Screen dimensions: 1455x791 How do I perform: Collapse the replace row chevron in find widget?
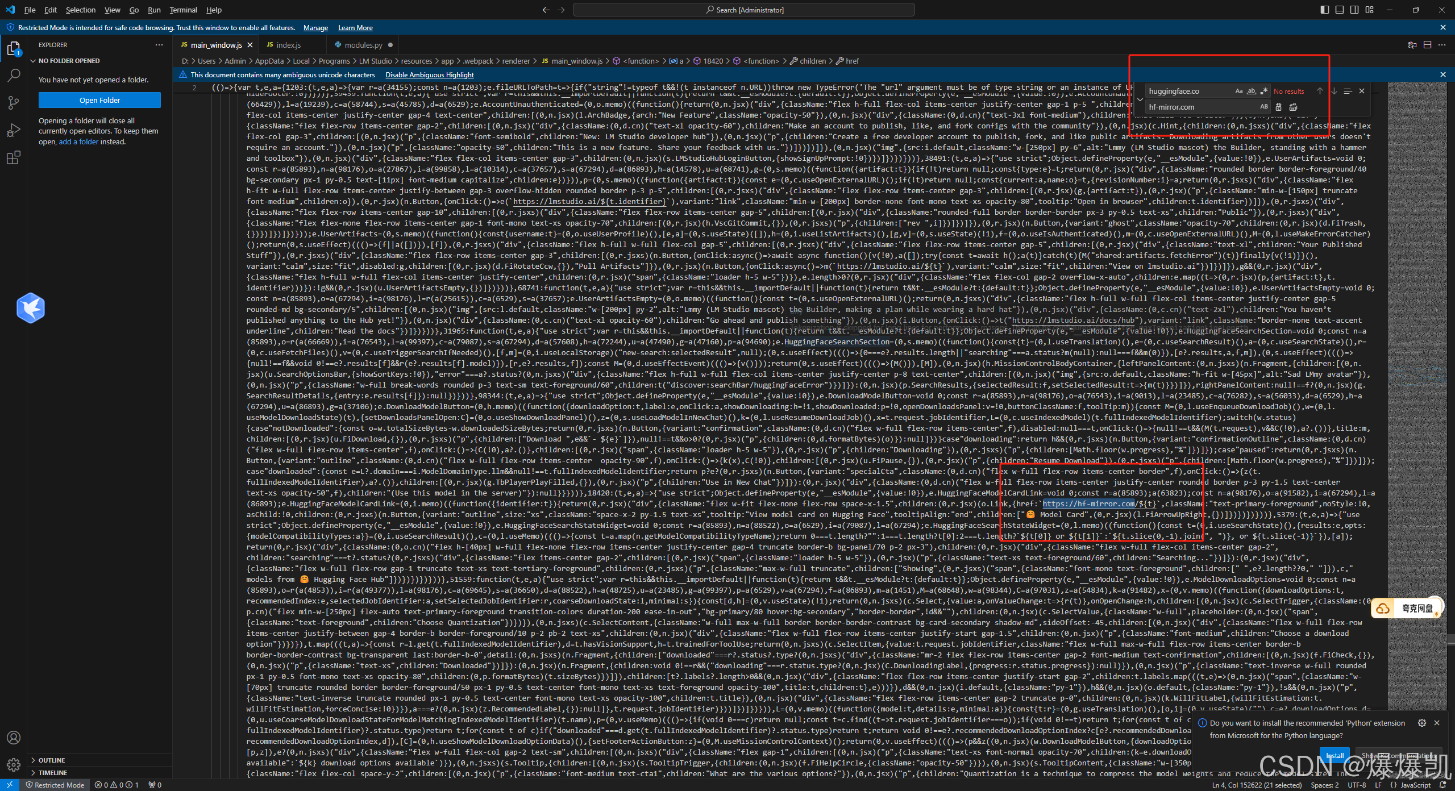click(x=1140, y=99)
